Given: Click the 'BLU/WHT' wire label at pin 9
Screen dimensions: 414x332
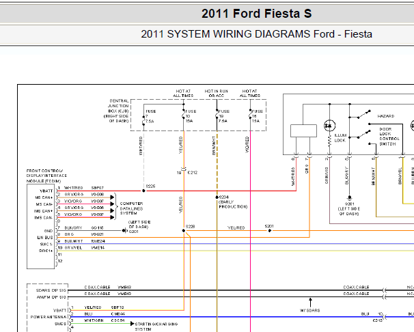Looking at the screenshot, I should coord(73,241).
